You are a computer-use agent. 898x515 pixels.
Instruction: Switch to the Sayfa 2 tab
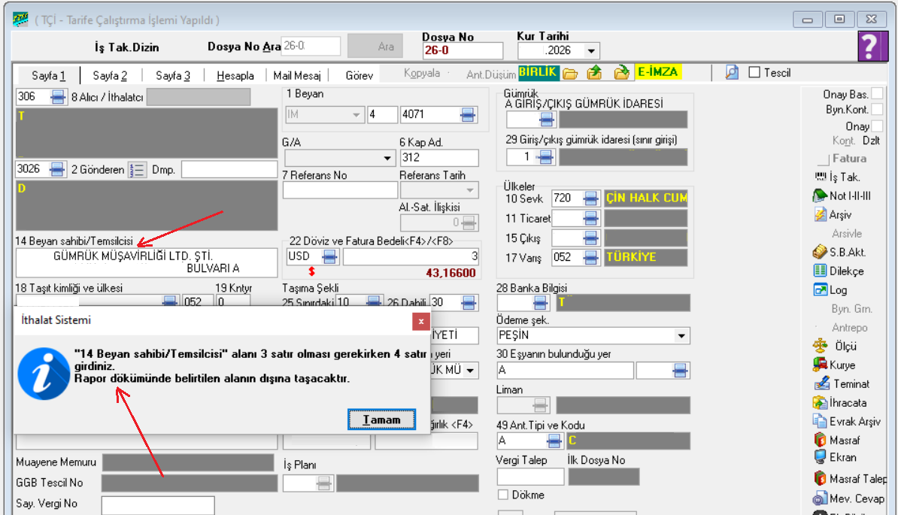(x=110, y=75)
